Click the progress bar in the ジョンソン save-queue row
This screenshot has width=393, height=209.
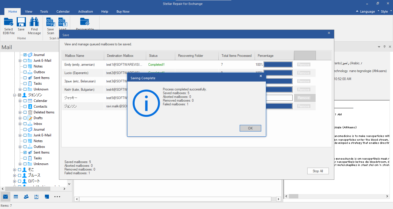279,106
